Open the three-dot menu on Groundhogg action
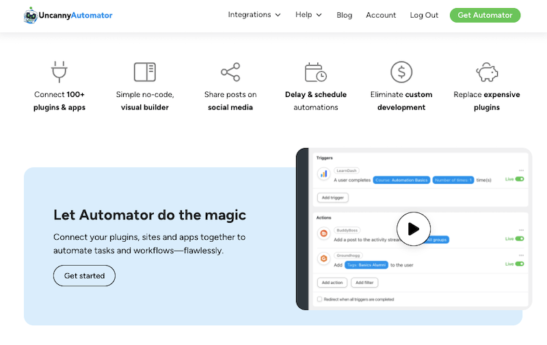 521,255
